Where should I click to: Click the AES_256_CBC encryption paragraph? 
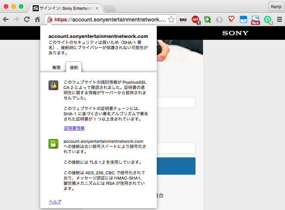point(104,181)
